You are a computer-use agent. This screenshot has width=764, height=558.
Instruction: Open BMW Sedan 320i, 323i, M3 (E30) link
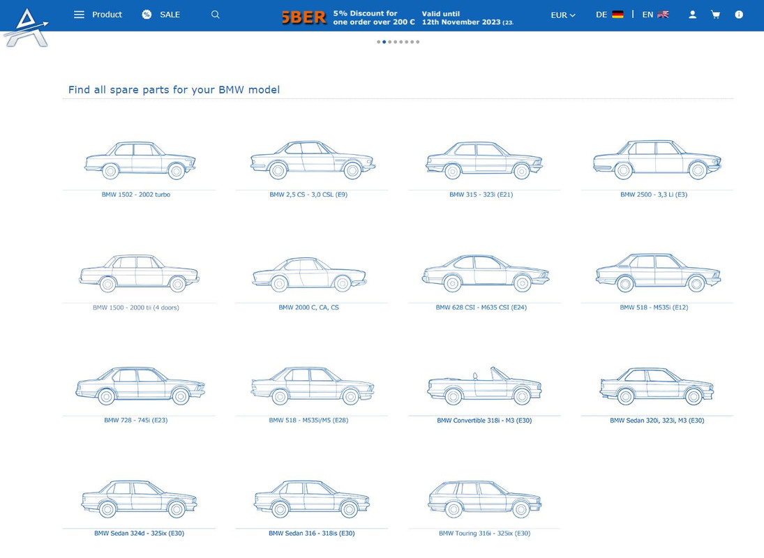(657, 420)
